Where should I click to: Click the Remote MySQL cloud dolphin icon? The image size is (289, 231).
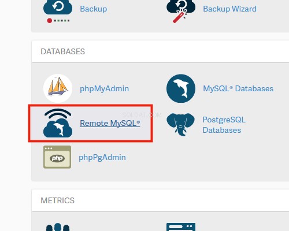58,123
